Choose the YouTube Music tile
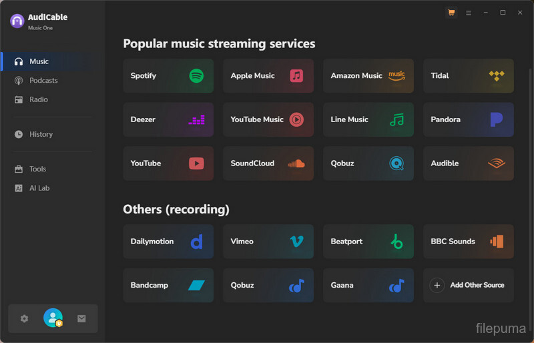Image resolution: width=534 pixels, height=343 pixels. pos(268,119)
